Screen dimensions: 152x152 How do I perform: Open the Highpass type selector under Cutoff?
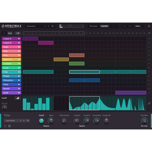46,126
